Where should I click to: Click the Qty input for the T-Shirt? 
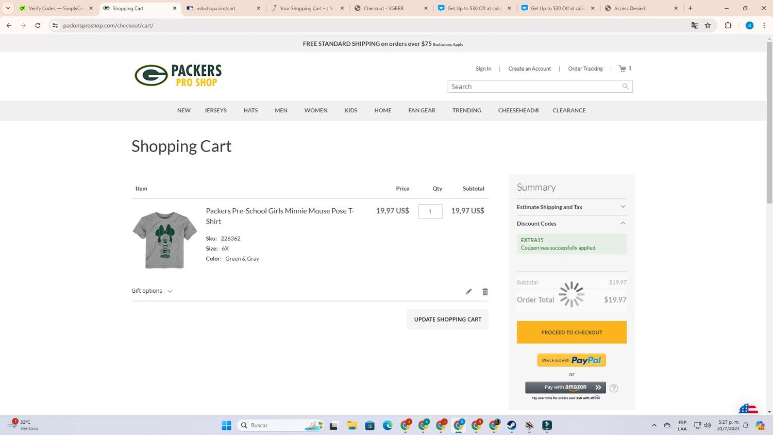(x=430, y=211)
